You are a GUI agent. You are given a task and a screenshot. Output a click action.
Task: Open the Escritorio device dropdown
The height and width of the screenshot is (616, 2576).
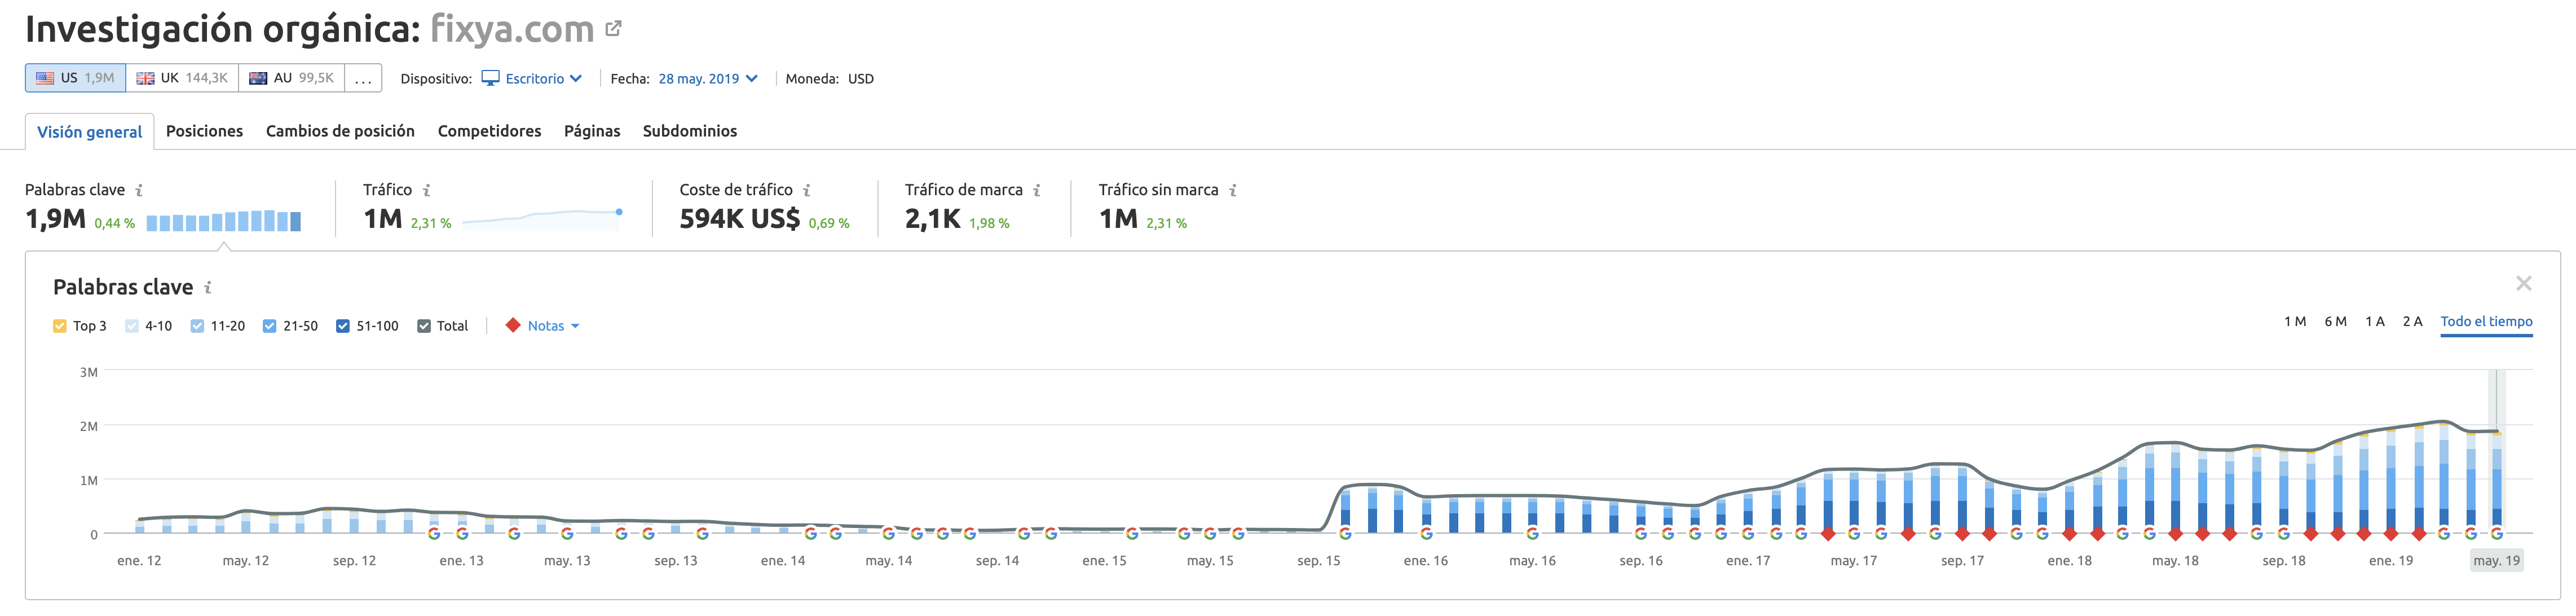point(532,78)
